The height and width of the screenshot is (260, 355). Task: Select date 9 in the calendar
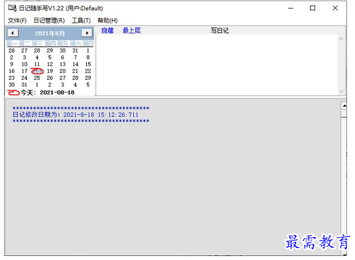coord(11,64)
